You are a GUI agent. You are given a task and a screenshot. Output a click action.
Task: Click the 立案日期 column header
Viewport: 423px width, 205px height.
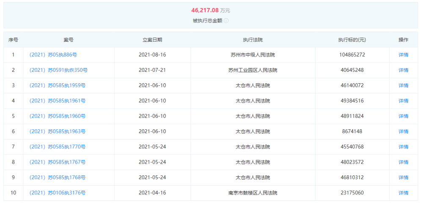point(152,40)
